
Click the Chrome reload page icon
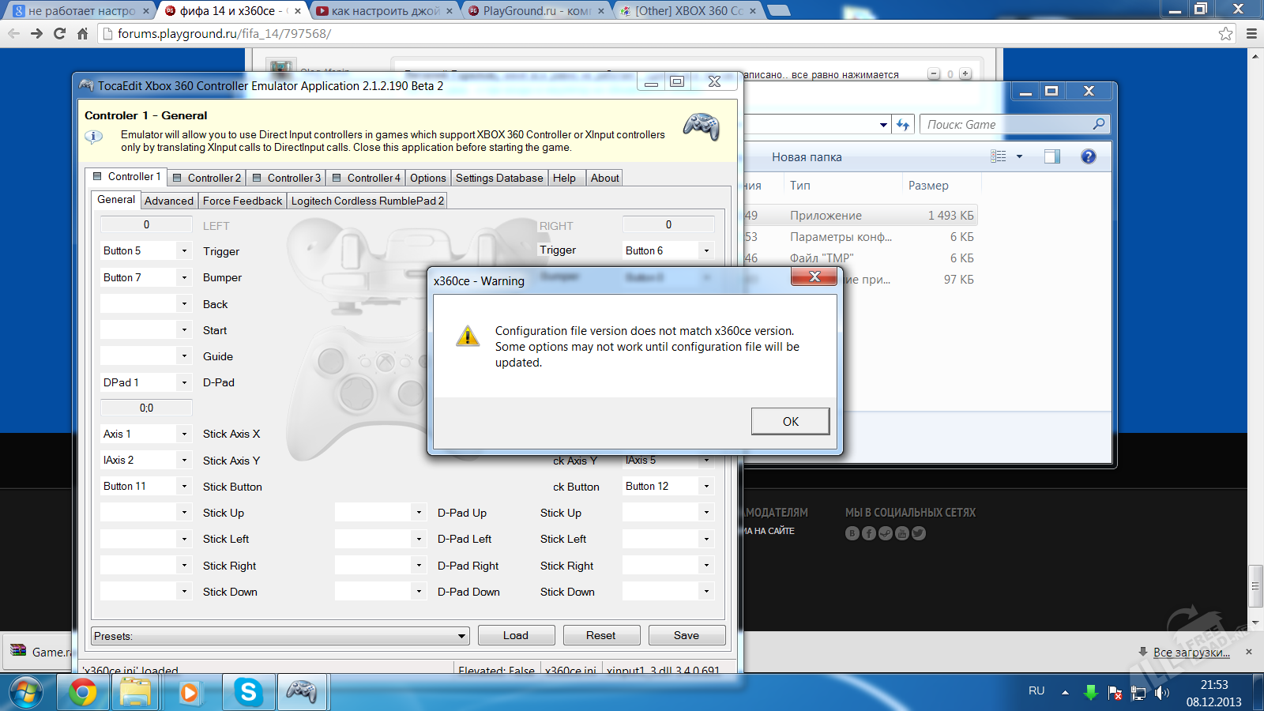click(59, 33)
